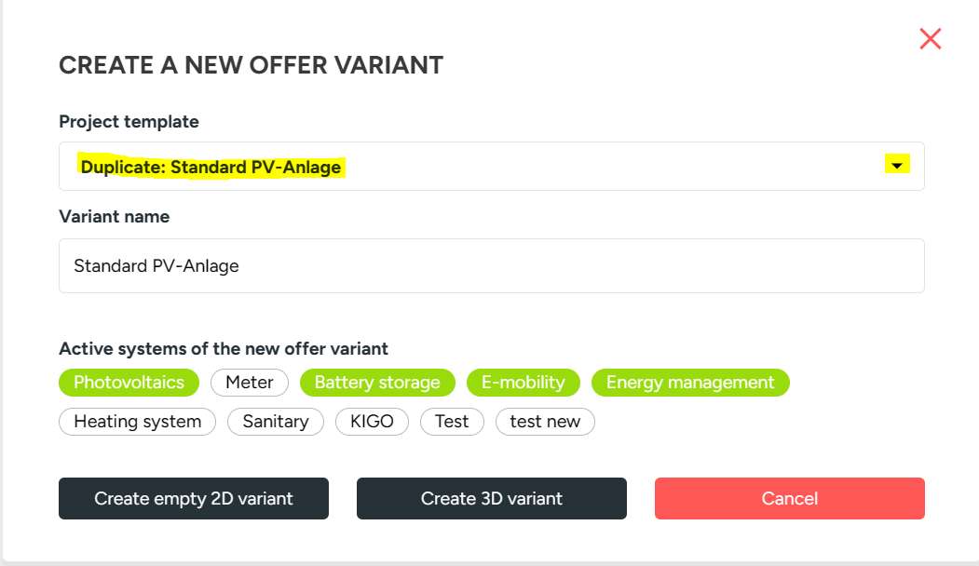Enable the Meter system chip
979x566 pixels.
coord(250,383)
